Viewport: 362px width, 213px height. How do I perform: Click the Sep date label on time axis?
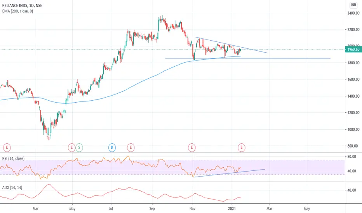point(152,209)
